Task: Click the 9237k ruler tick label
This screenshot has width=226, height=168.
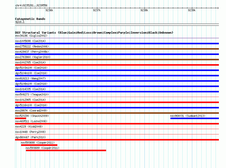Action: coord(97,10)
